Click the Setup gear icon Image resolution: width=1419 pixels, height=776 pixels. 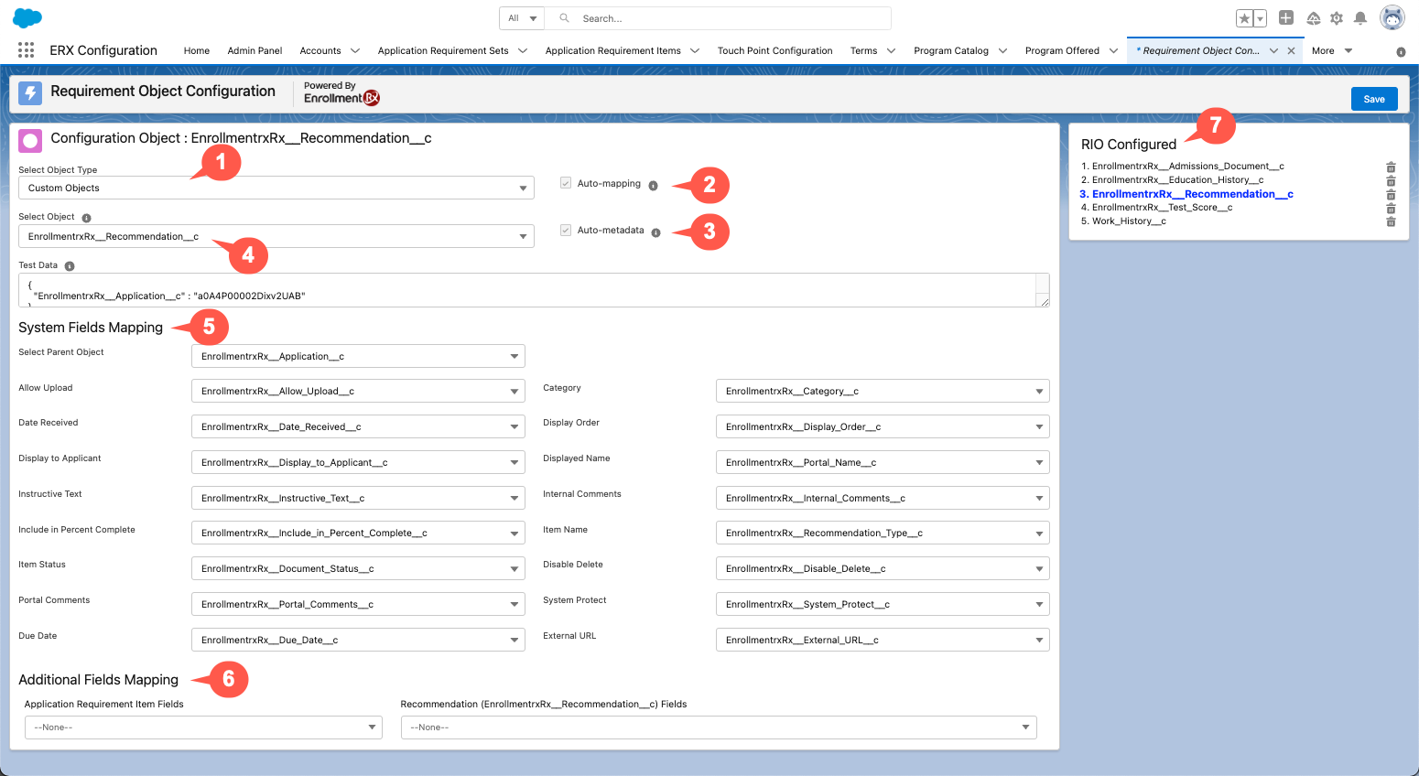tap(1337, 18)
